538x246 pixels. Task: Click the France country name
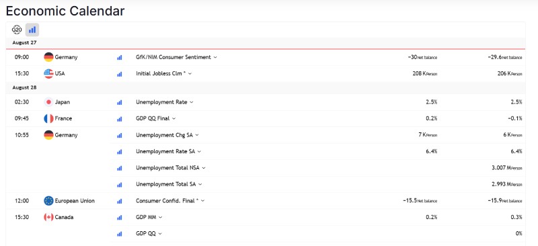click(63, 118)
